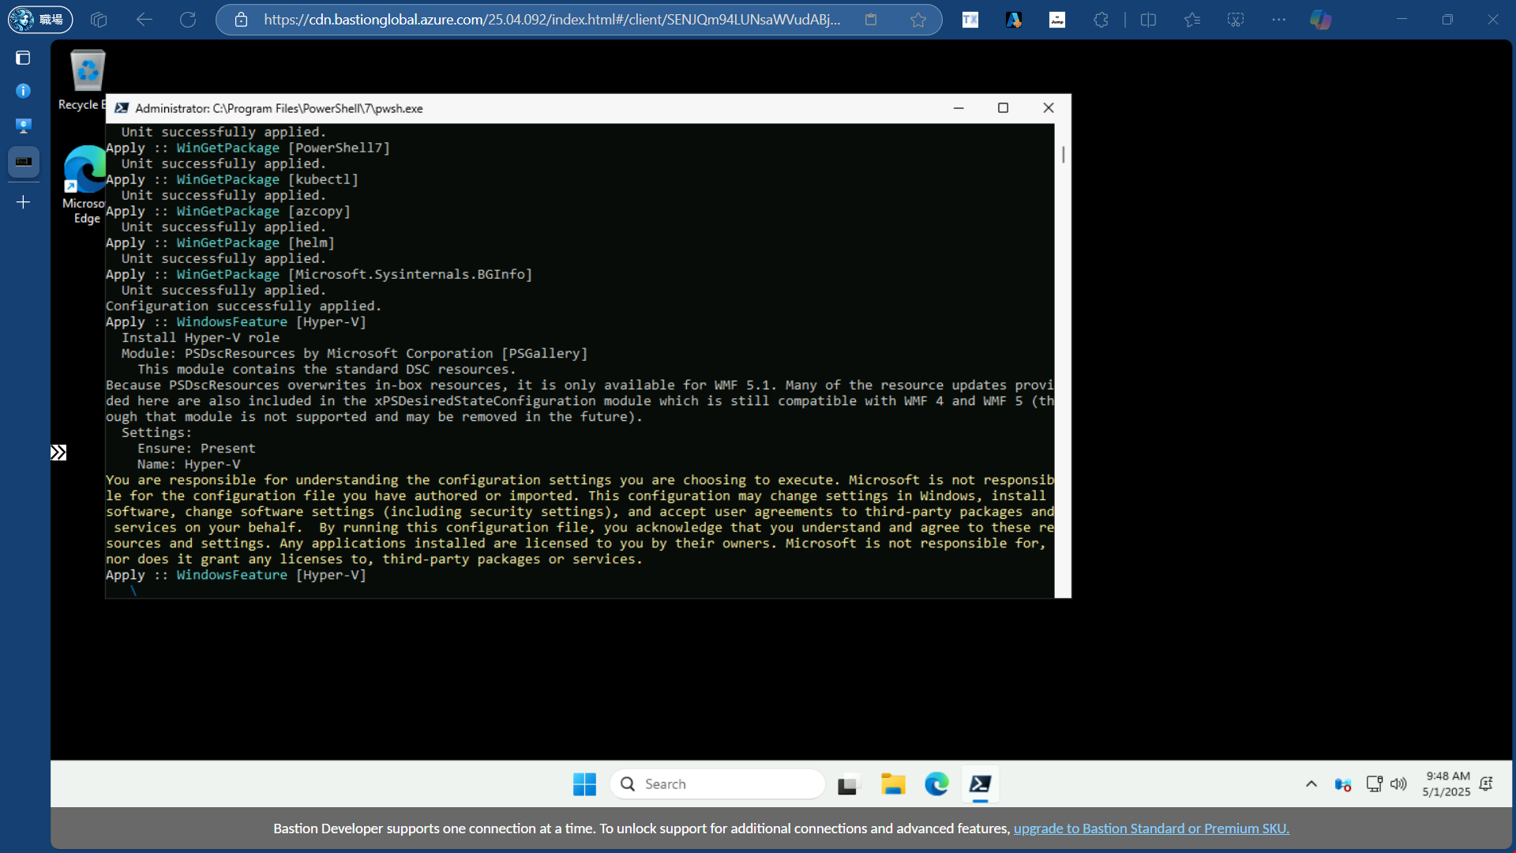Open File Explorer from remote taskbar
This screenshot has height=853, width=1516.
tap(893, 784)
